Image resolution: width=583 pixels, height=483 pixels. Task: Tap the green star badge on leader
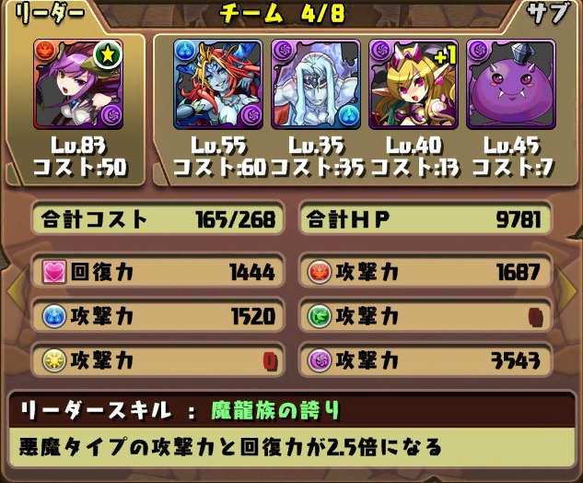tap(108, 54)
